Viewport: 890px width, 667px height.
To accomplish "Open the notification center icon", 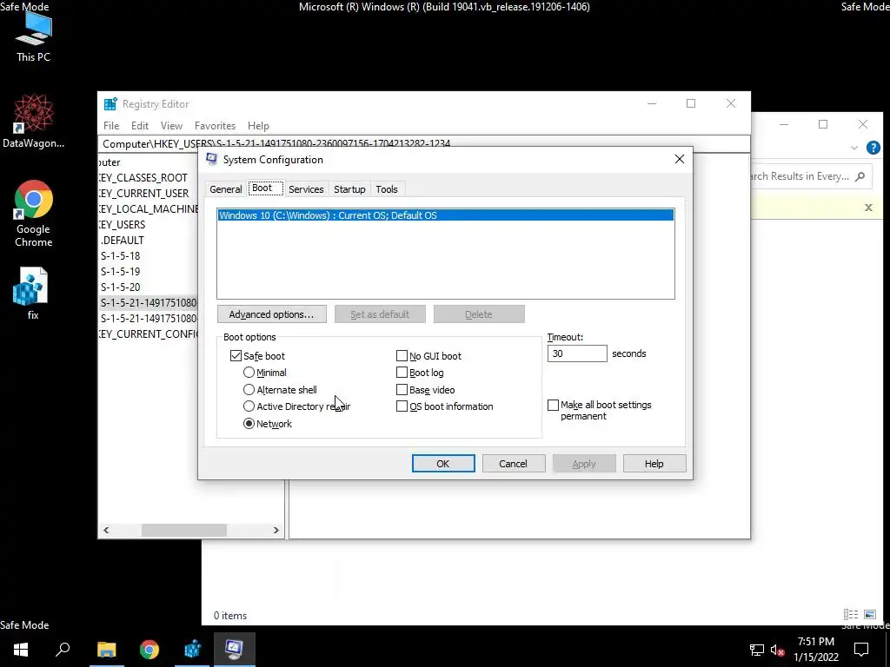I will pos(861,650).
